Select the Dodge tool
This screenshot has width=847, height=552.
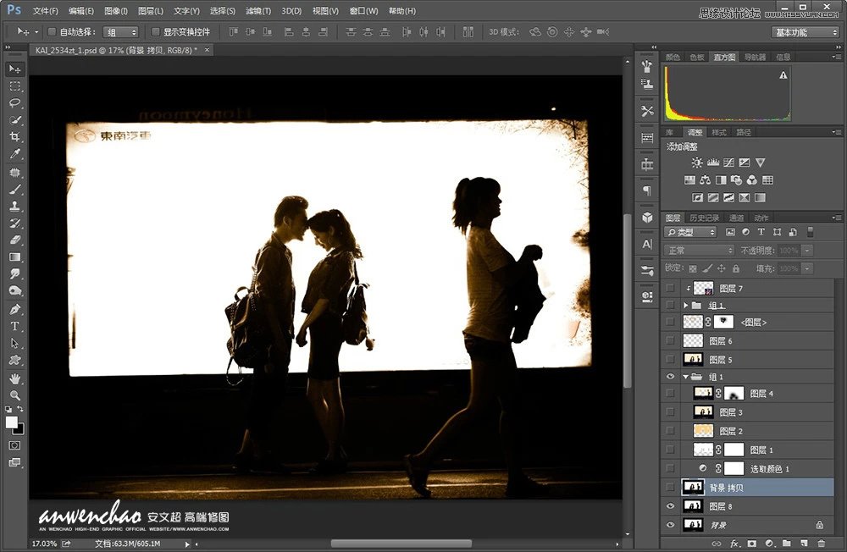14,290
